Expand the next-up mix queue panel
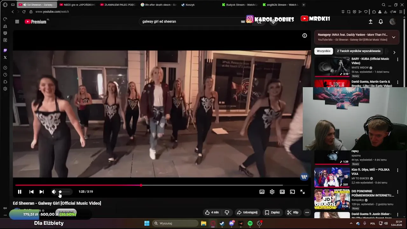 coord(393,37)
